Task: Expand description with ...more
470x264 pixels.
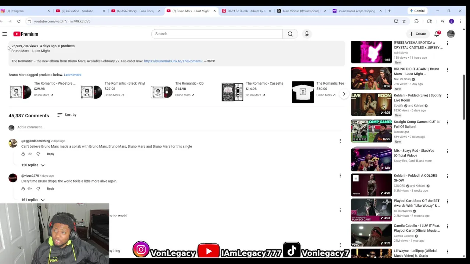Action: [209, 61]
